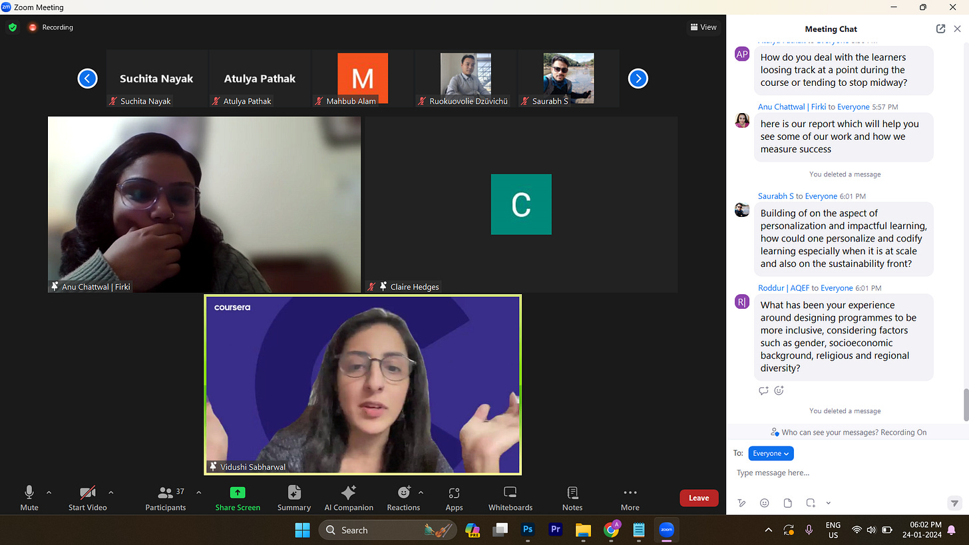Select Atulya Pathak's video tile
The height and width of the screenshot is (545, 969).
[260, 79]
